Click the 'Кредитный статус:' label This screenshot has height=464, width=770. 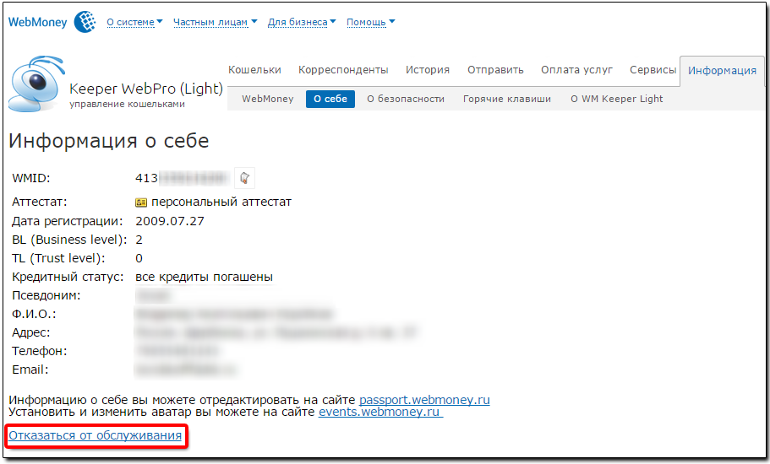pos(68,277)
